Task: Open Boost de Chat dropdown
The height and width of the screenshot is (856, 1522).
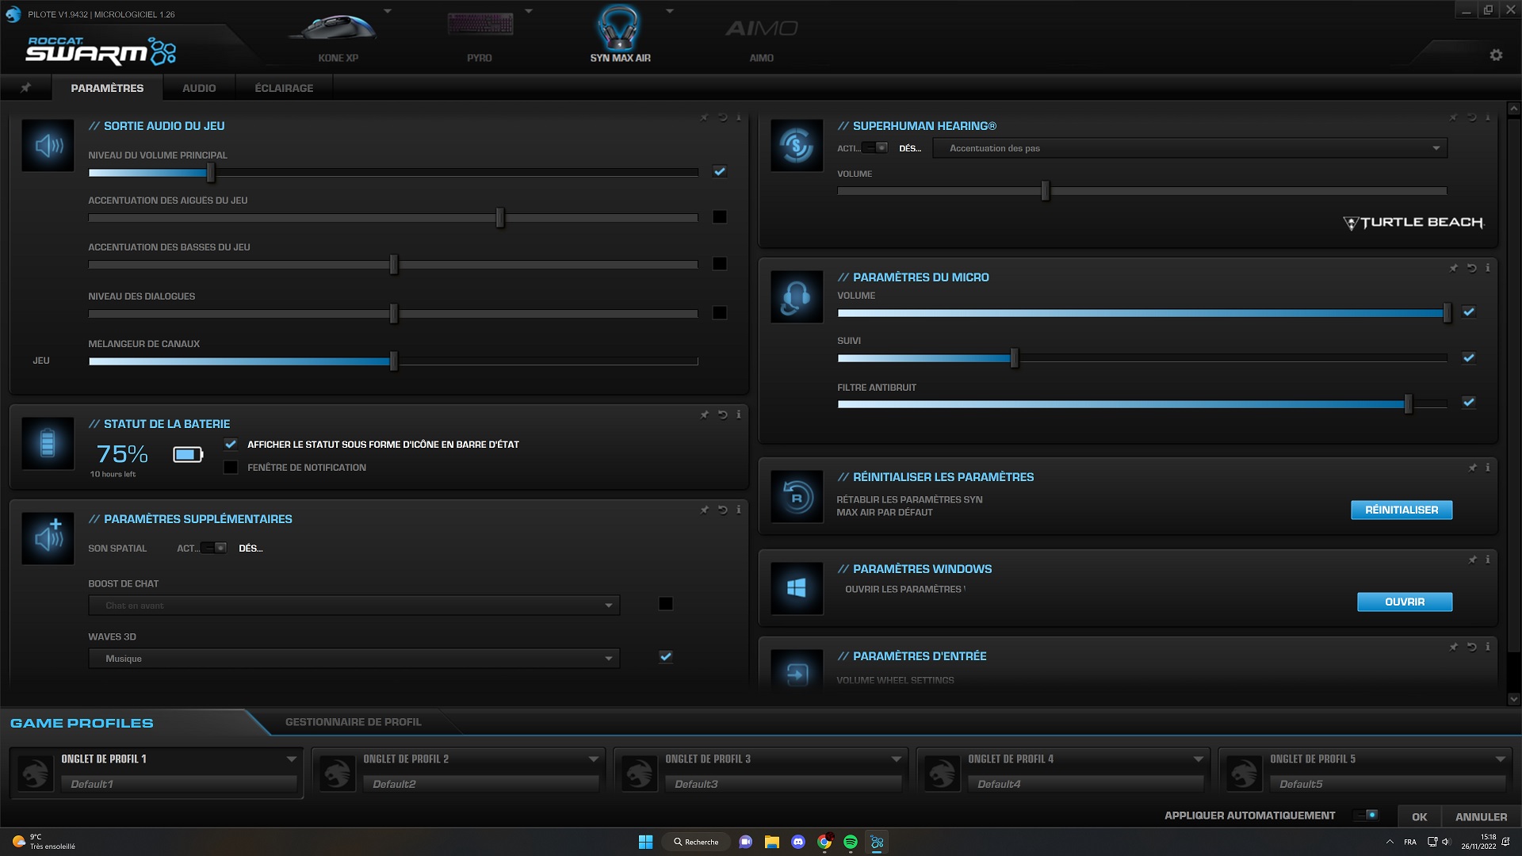Action: click(354, 606)
